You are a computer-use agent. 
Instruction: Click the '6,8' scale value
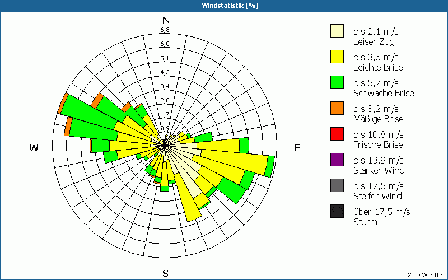tap(165, 30)
